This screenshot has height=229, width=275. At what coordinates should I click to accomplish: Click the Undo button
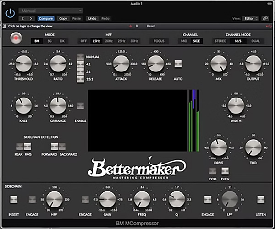[x=92, y=19]
